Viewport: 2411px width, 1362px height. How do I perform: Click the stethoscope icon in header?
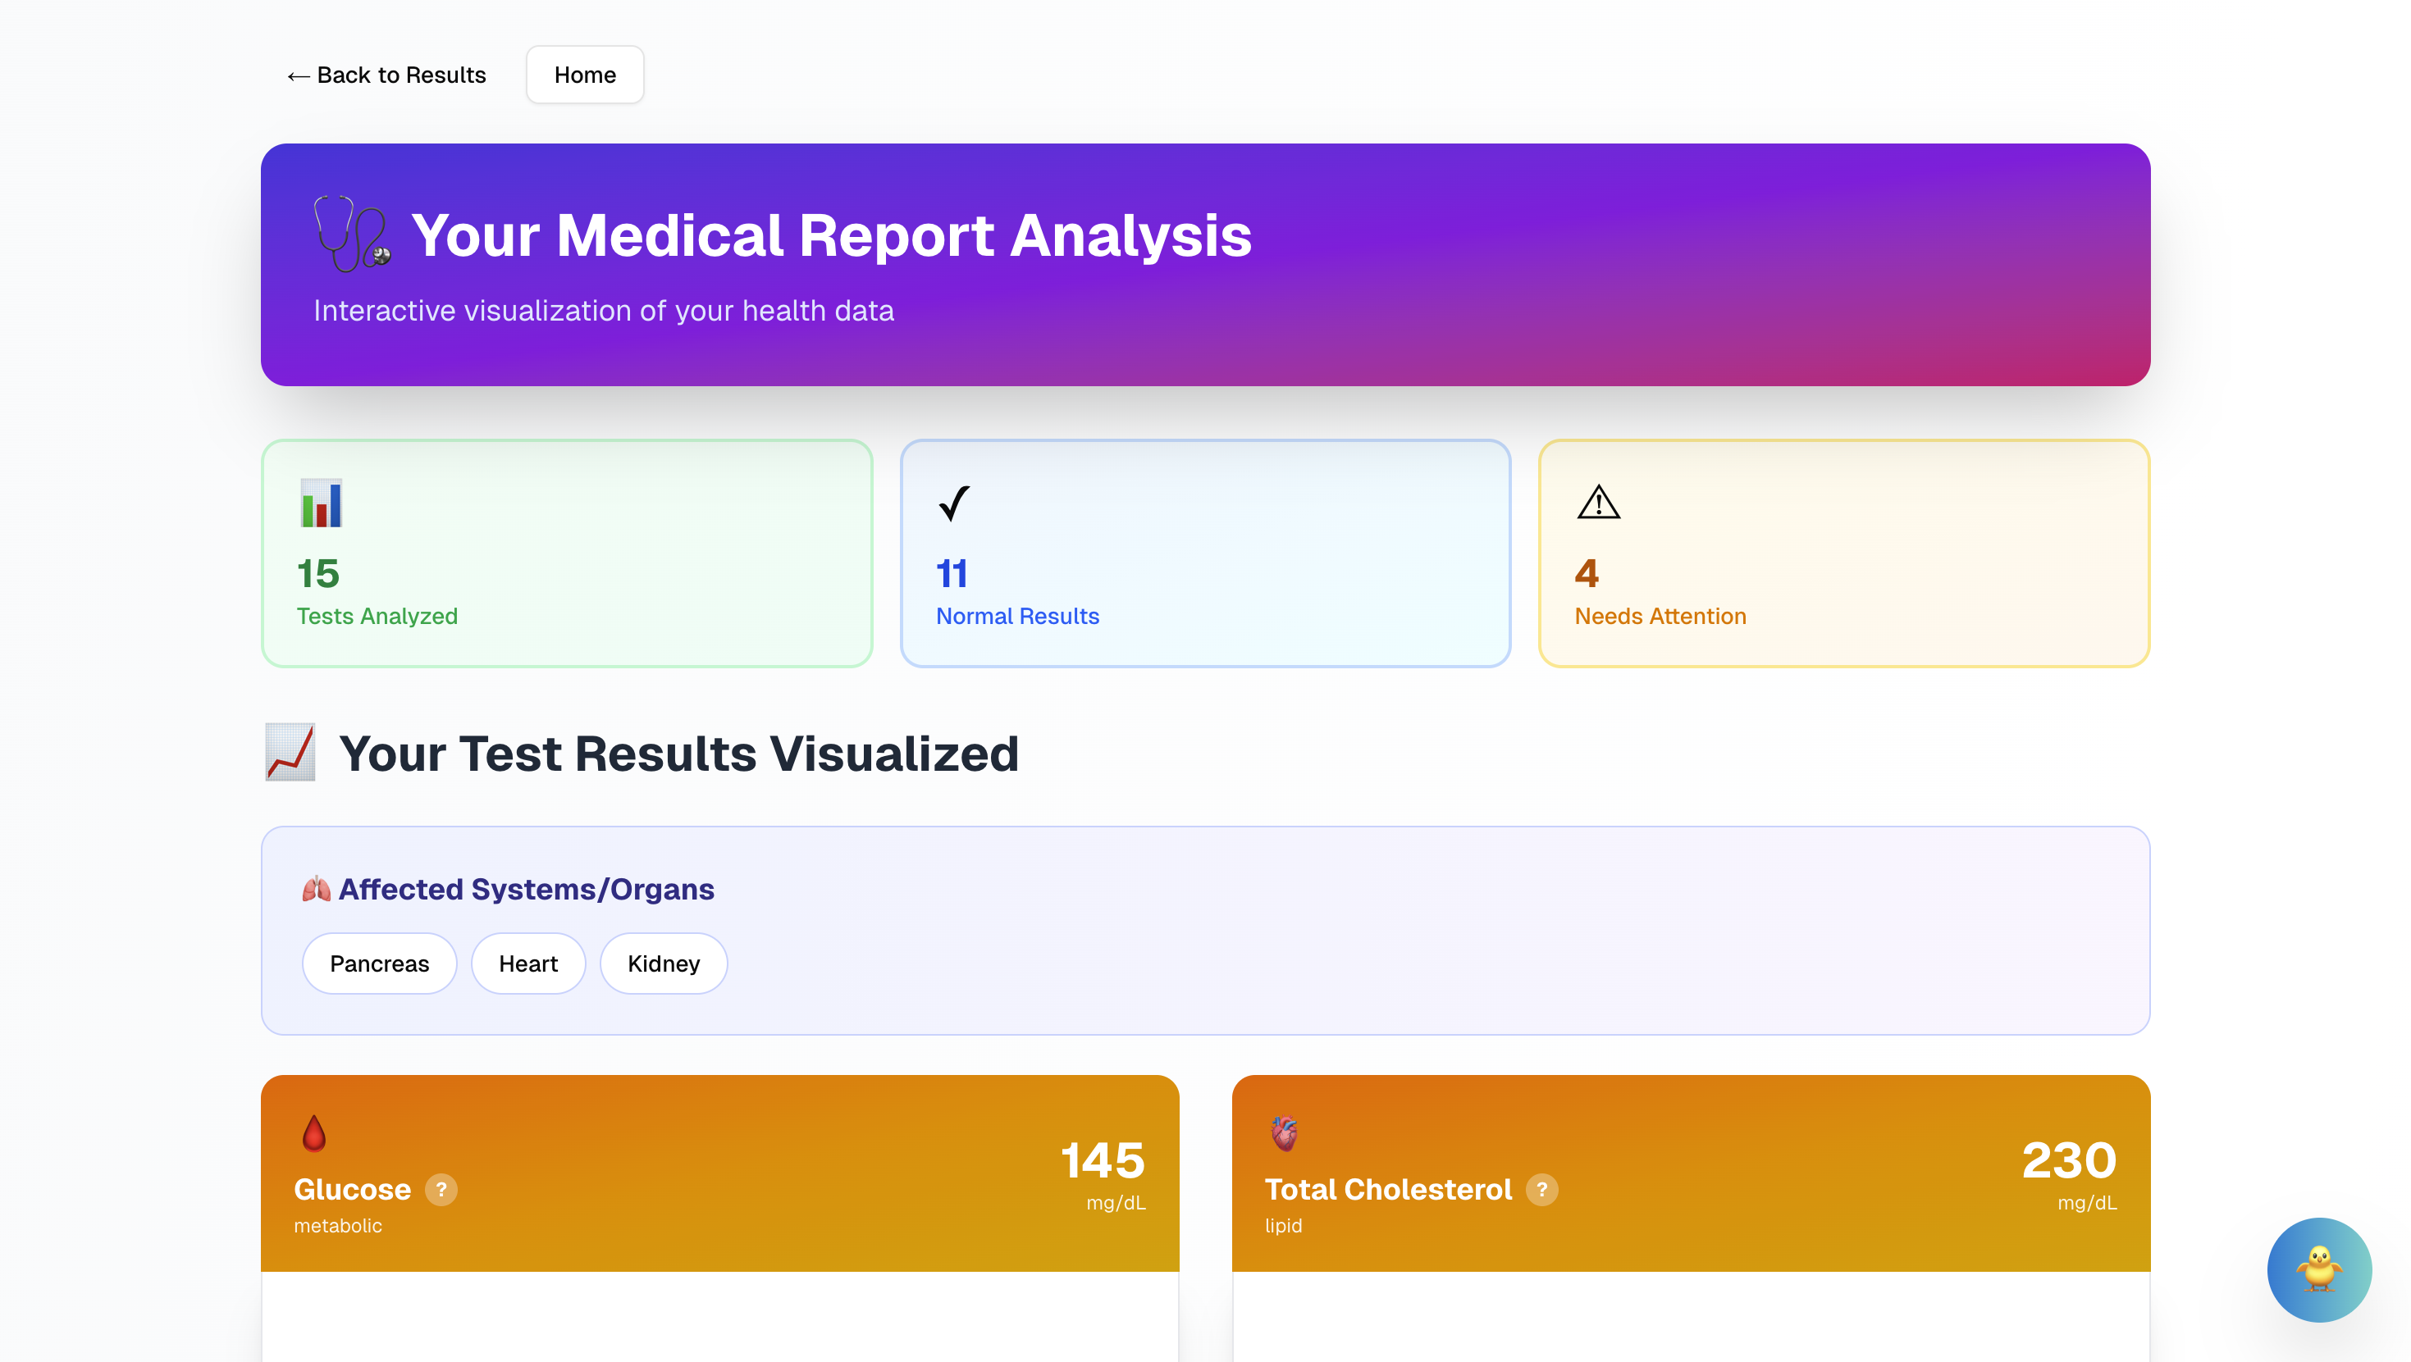tap(352, 234)
